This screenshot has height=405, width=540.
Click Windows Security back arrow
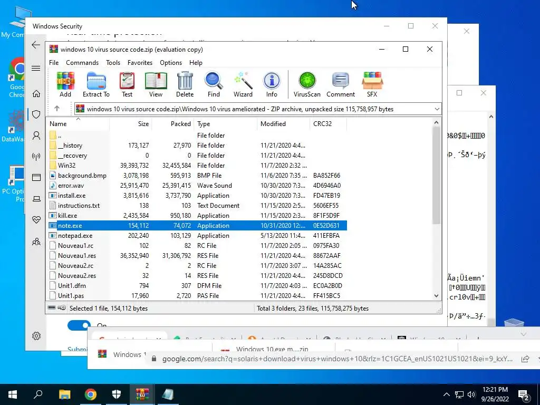pos(36,45)
